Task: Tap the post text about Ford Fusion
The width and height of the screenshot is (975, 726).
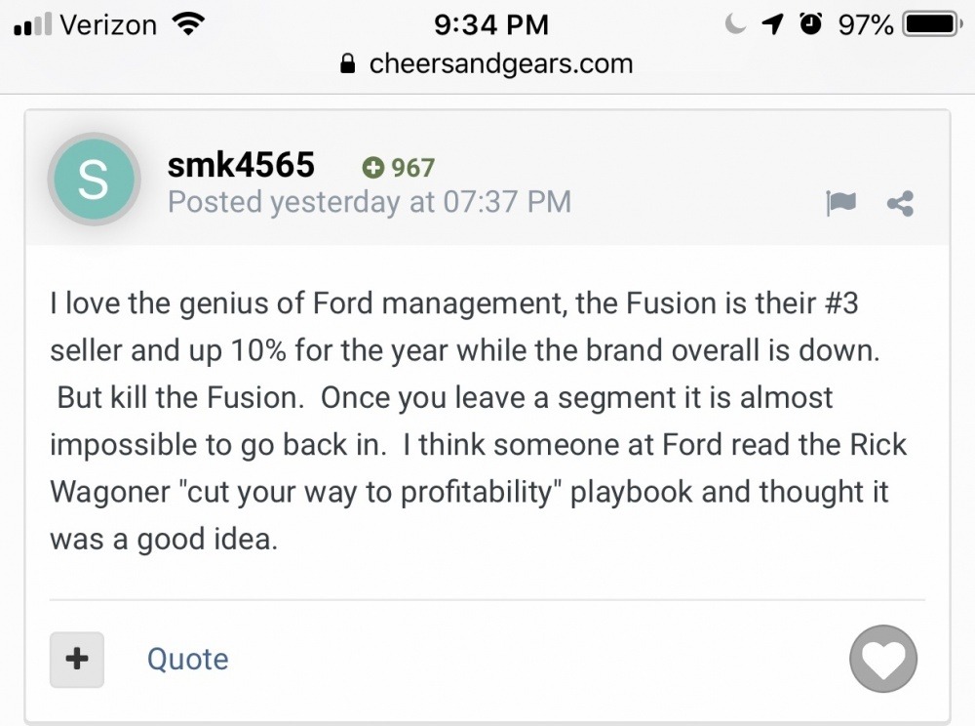Action: click(x=478, y=422)
